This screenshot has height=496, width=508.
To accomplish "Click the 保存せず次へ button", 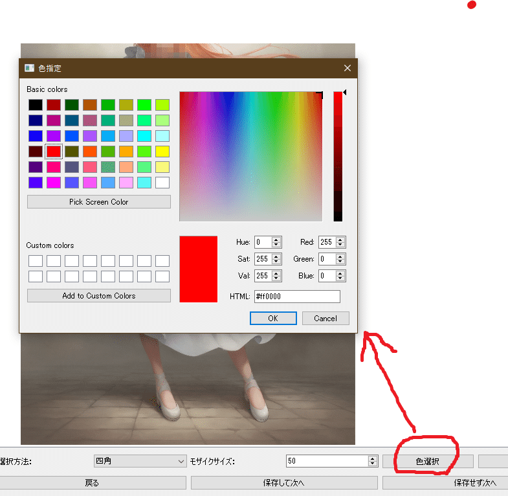I will click(x=445, y=482).
